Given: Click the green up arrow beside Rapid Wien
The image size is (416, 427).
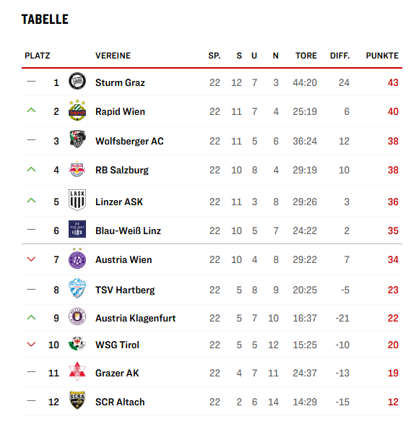Looking at the screenshot, I should tap(31, 111).
